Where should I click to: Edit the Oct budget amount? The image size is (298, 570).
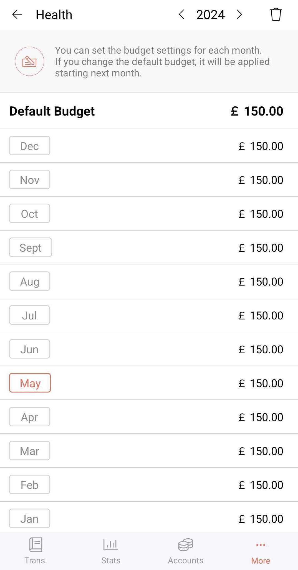click(x=261, y=214)
